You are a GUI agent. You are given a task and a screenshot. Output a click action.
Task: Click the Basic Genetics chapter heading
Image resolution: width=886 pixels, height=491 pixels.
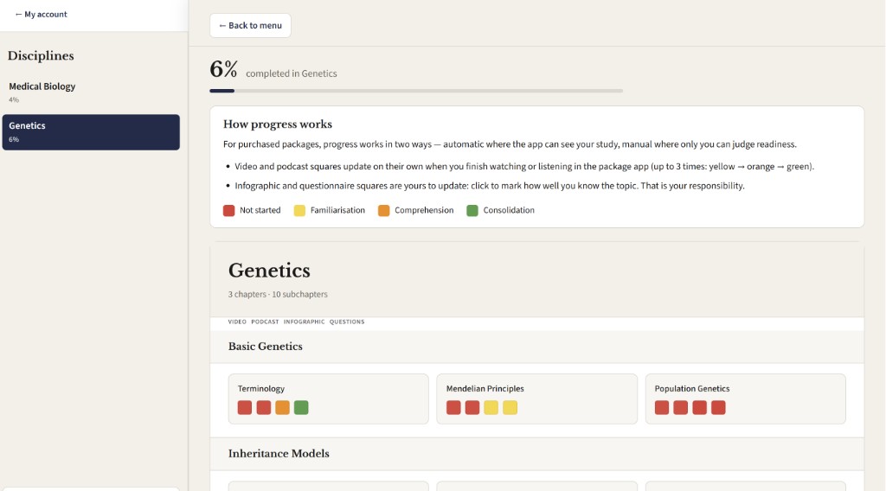pos(265,347)
